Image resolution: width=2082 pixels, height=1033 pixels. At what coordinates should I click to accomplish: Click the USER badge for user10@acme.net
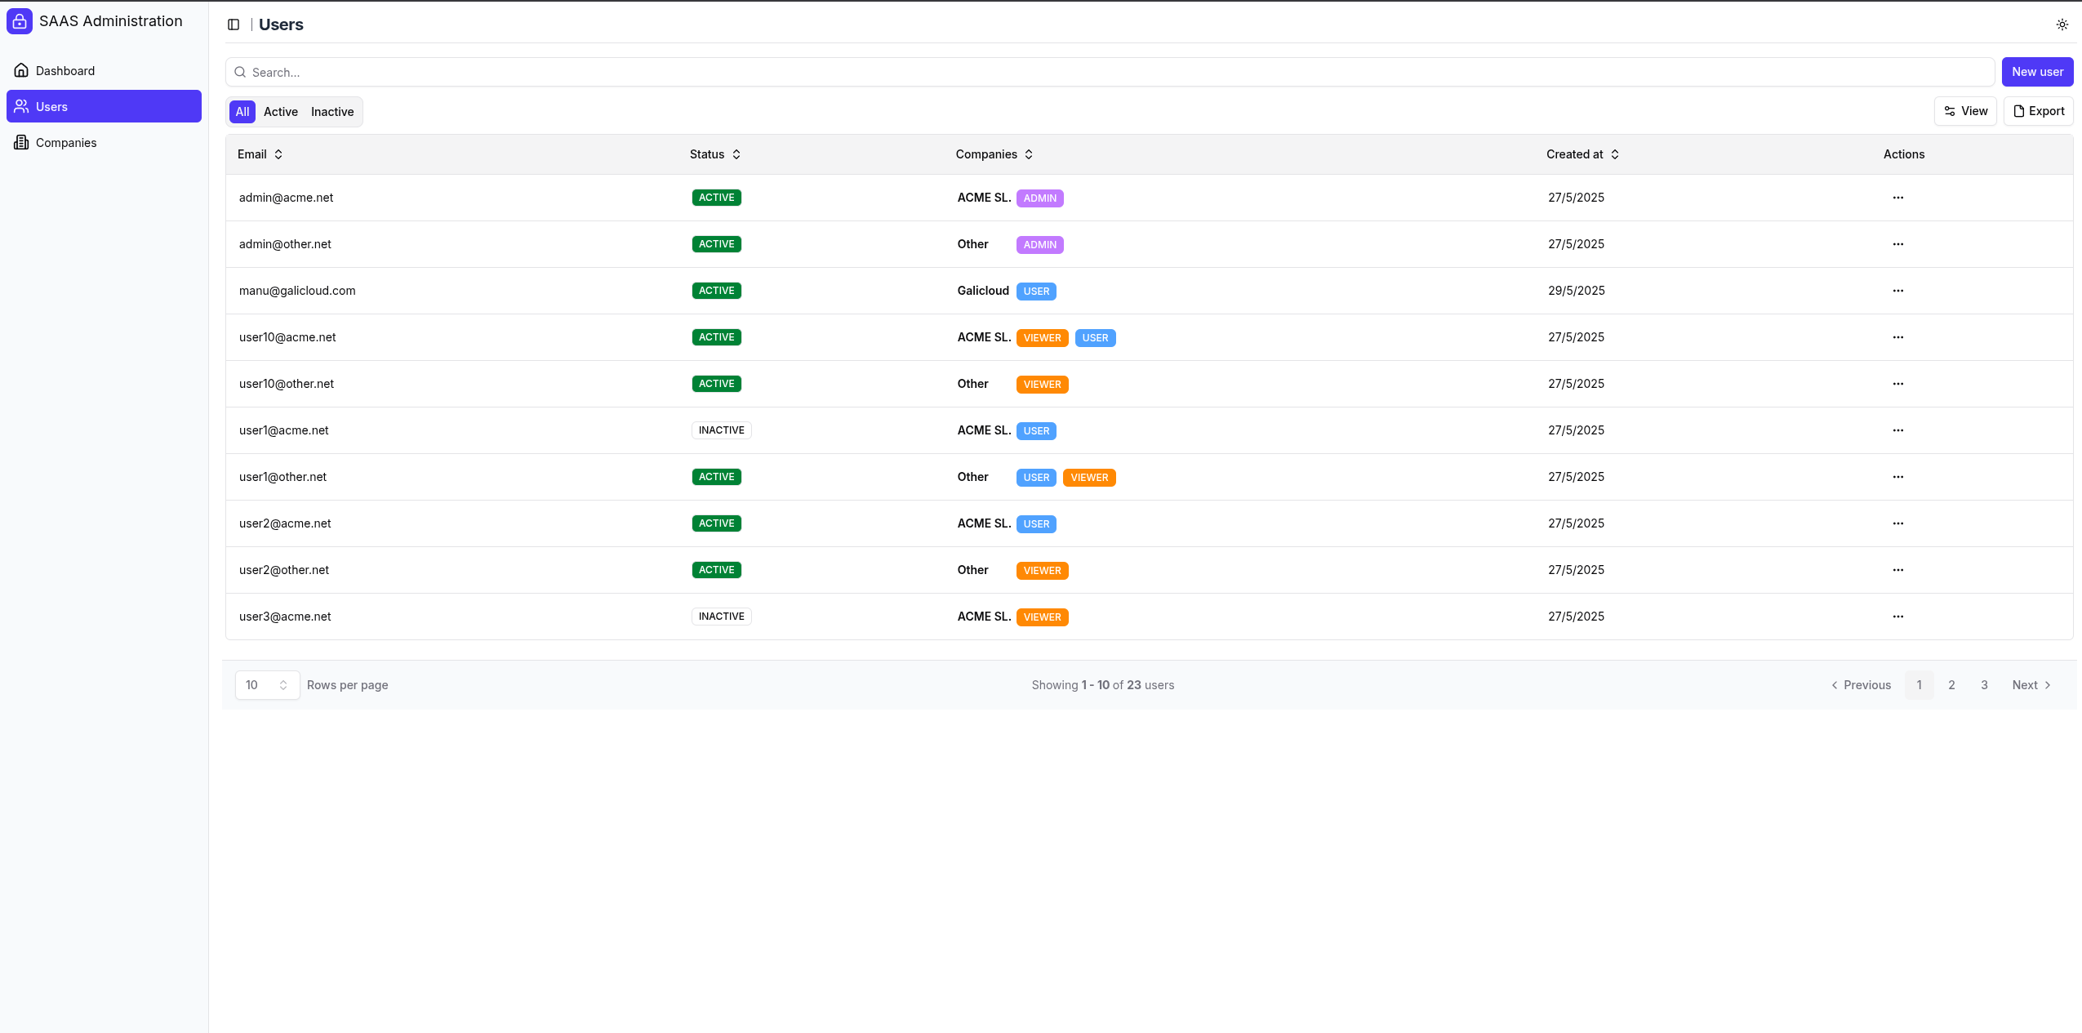[x=1095, y=338]
